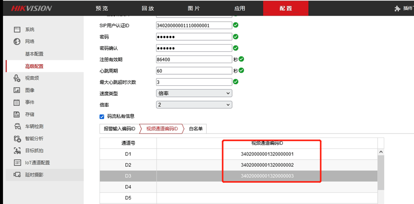The image size is (414, 204).
Task: Open the 速度类型 dropdown
Action: tap(194, 93)
